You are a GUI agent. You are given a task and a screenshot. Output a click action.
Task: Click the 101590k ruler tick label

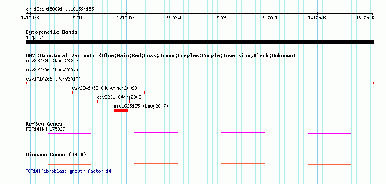coord(173,17)
